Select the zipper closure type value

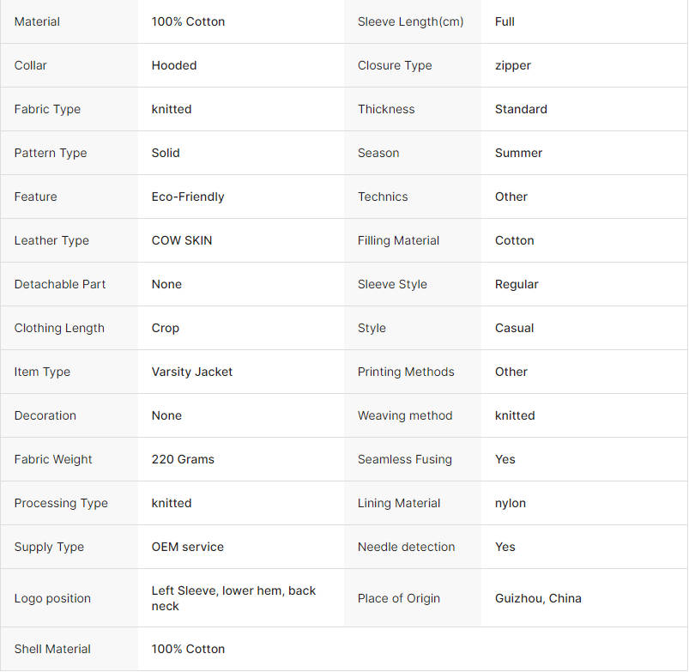pos(513,65)
